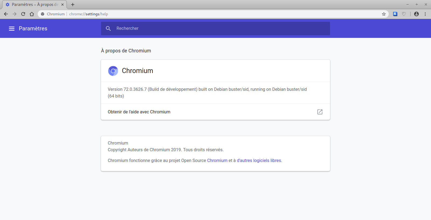431x220 pixels.
Task: Go back with the back arrow
Action: pyautogui.click(x=6, y=14)
